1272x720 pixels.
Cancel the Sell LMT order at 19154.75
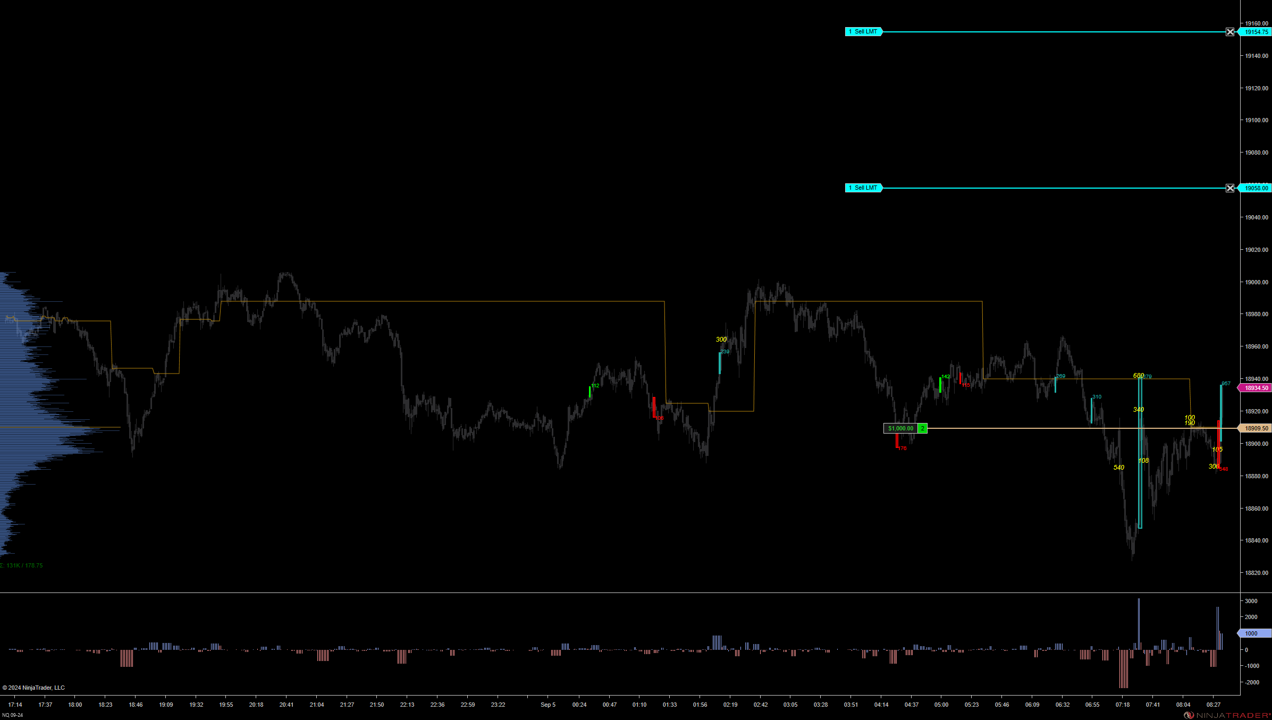pos(1229,32)
